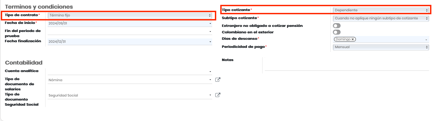The width and height of the screenshot is (440, 121).
Task: Click inside the Notas text area
Action: (x=347, y=64)
